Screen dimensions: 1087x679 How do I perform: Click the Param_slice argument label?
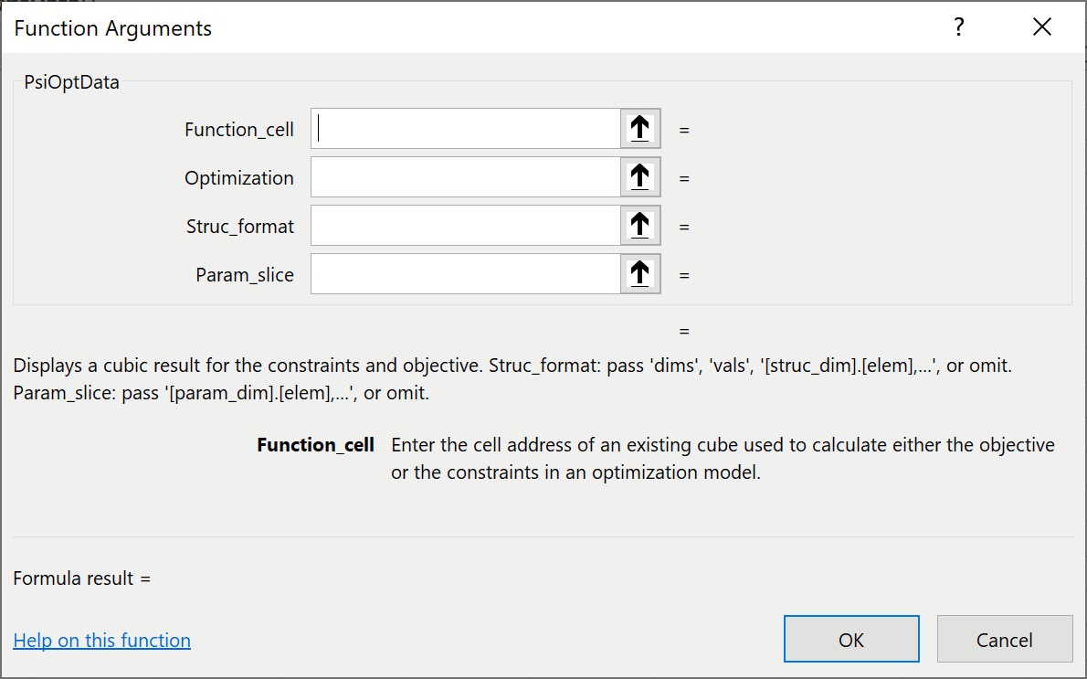tap(245, 275)
